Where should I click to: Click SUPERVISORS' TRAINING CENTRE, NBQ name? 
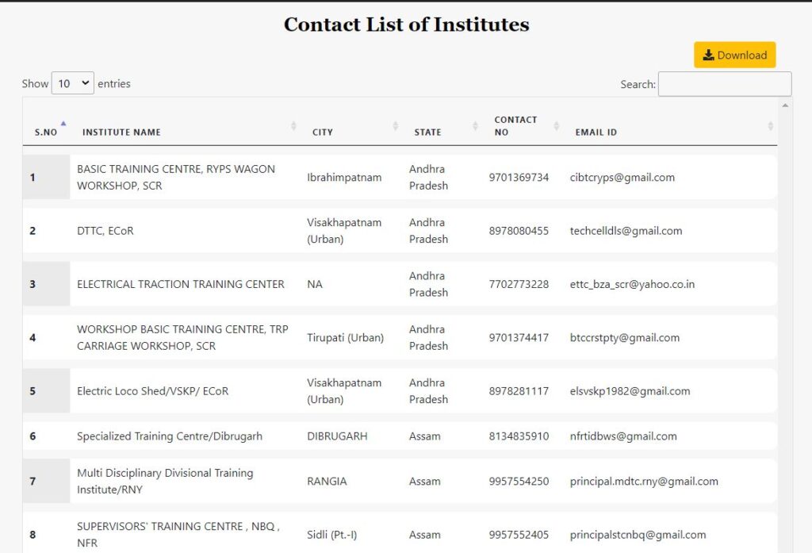click(178, 534)
